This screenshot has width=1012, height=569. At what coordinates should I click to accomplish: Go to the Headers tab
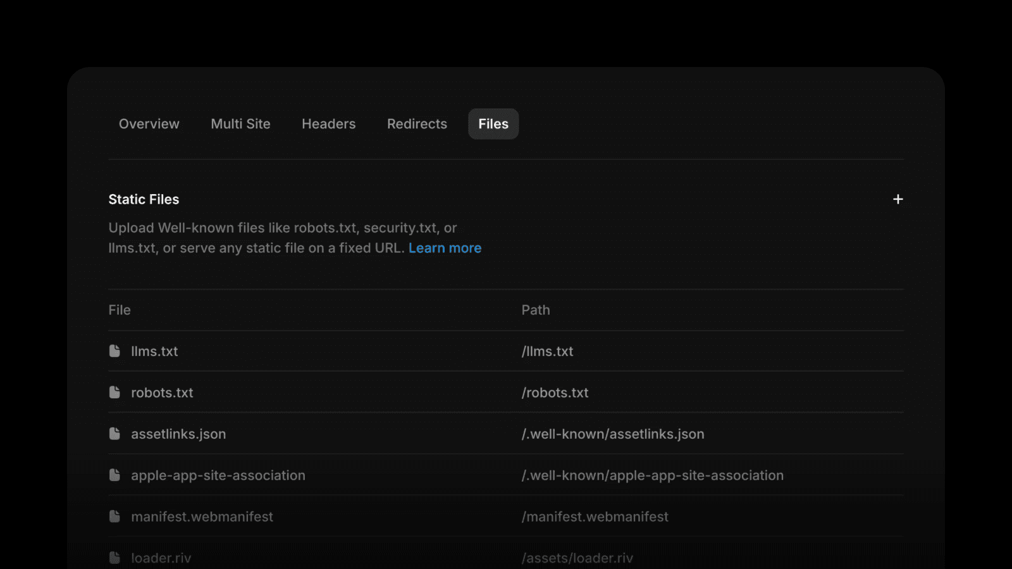pos(329,124)
